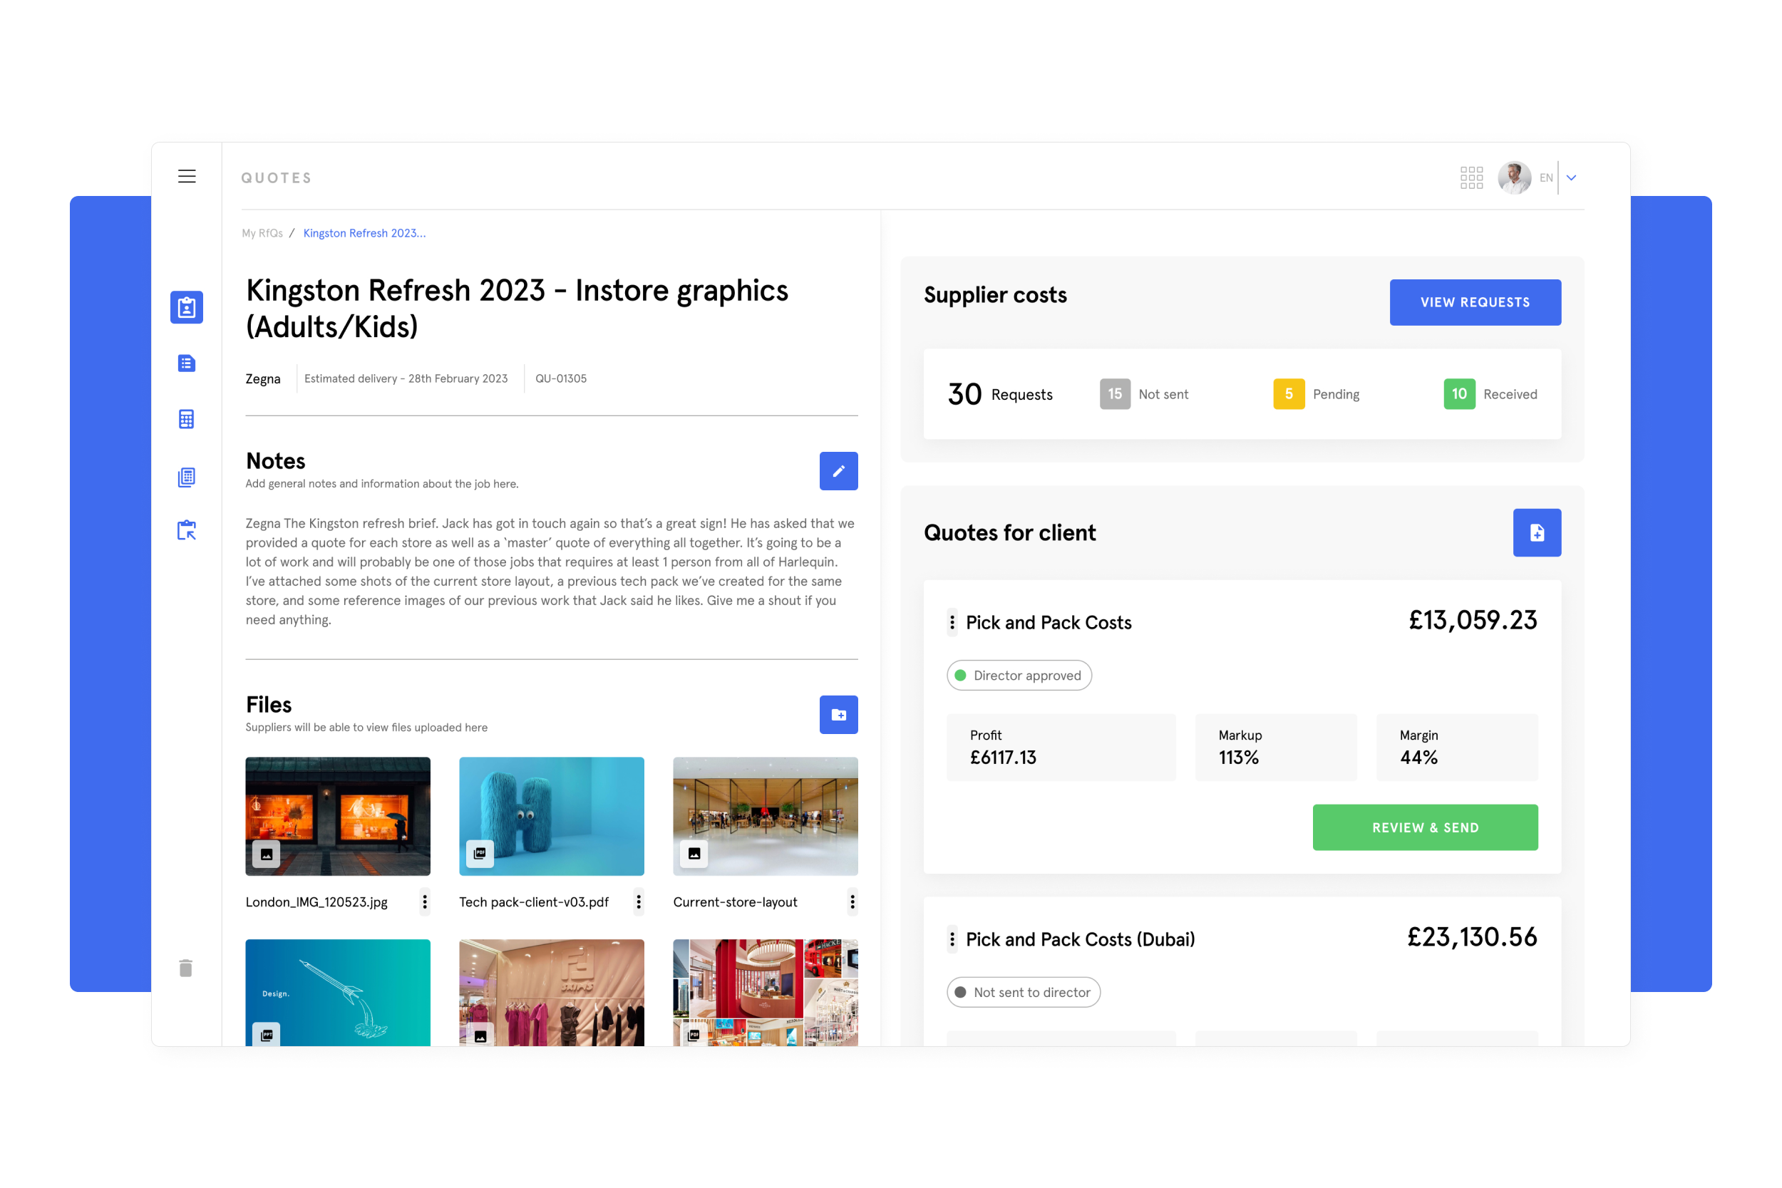Expand the language dropdown chevron
This screenshot has width=1782, height=1188.
pyautogui.click(x=1572, y=178)
